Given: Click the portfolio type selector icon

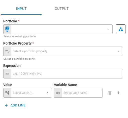Looking at the screenshot, I should pyautogui.click(x=7, y=29).
